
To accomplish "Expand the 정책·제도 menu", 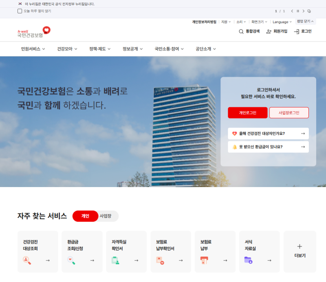I will click(100, 49).
